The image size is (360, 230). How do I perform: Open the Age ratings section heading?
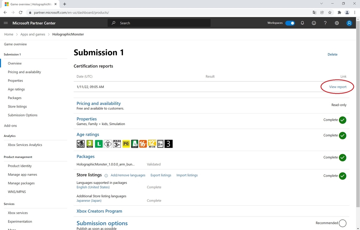(88, 135)
